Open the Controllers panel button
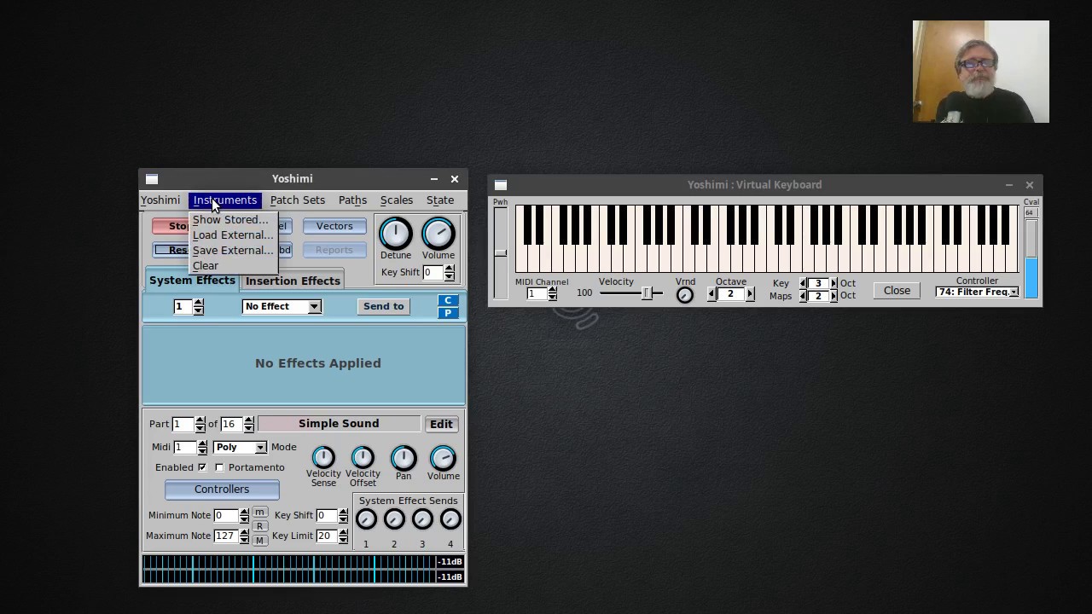The width and height of the screenshot is (1092, 614). [222, 489]
